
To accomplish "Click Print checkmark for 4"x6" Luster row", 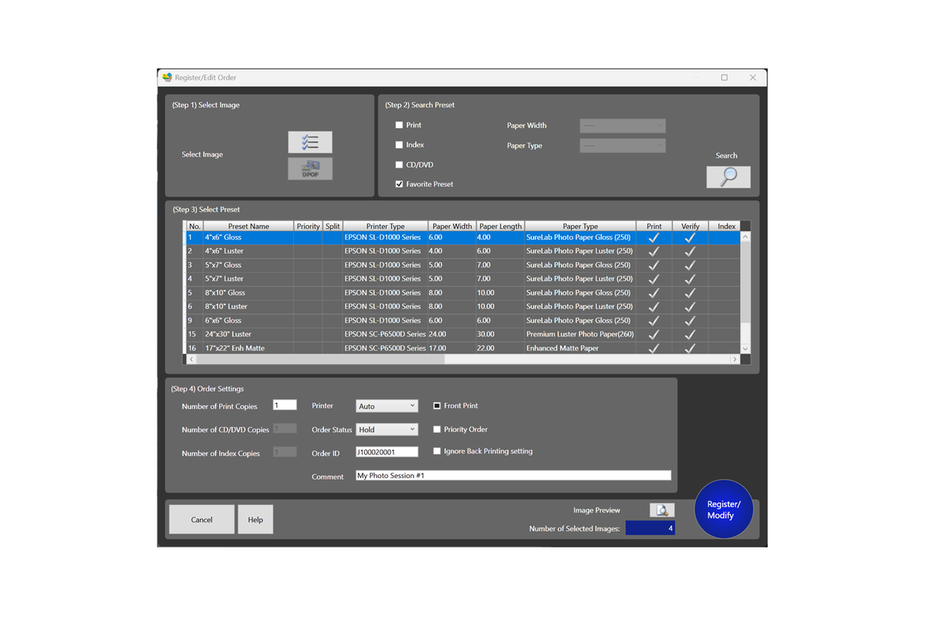I will pos(654,251).
